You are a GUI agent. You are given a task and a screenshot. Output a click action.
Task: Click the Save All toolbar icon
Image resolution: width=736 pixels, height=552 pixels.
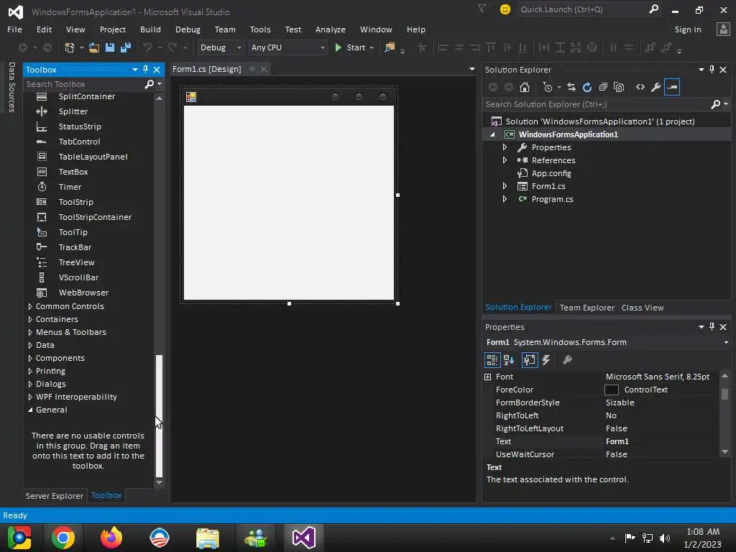pos(125,47)
